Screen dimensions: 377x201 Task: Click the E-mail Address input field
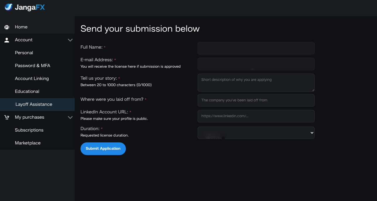(x=256, y=64)
